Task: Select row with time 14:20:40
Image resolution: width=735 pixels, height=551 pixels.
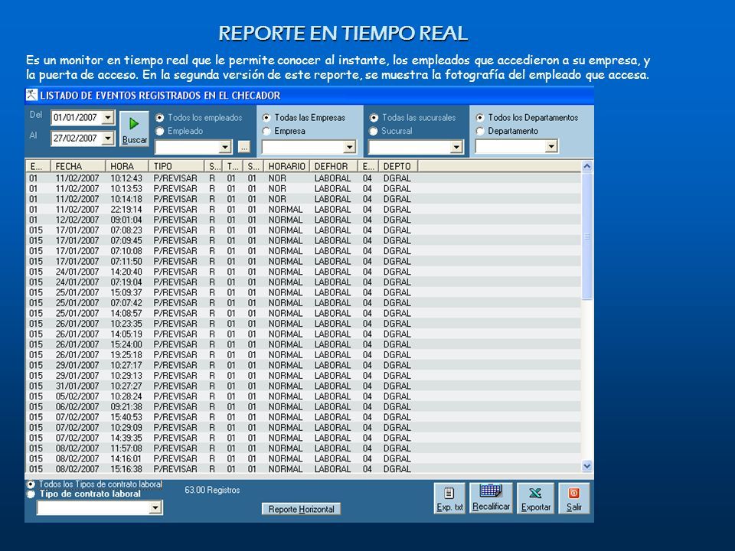Action: (x=303, y=272)
